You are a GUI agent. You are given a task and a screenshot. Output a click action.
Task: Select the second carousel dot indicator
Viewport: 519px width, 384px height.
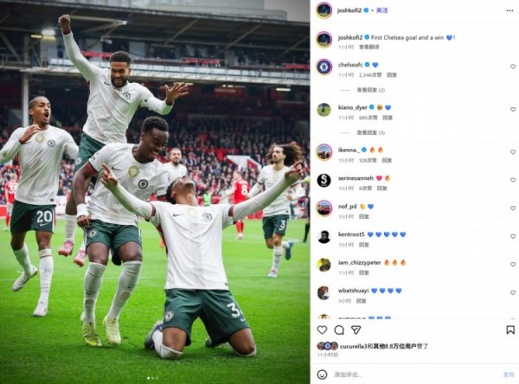[x=152, y=378]
